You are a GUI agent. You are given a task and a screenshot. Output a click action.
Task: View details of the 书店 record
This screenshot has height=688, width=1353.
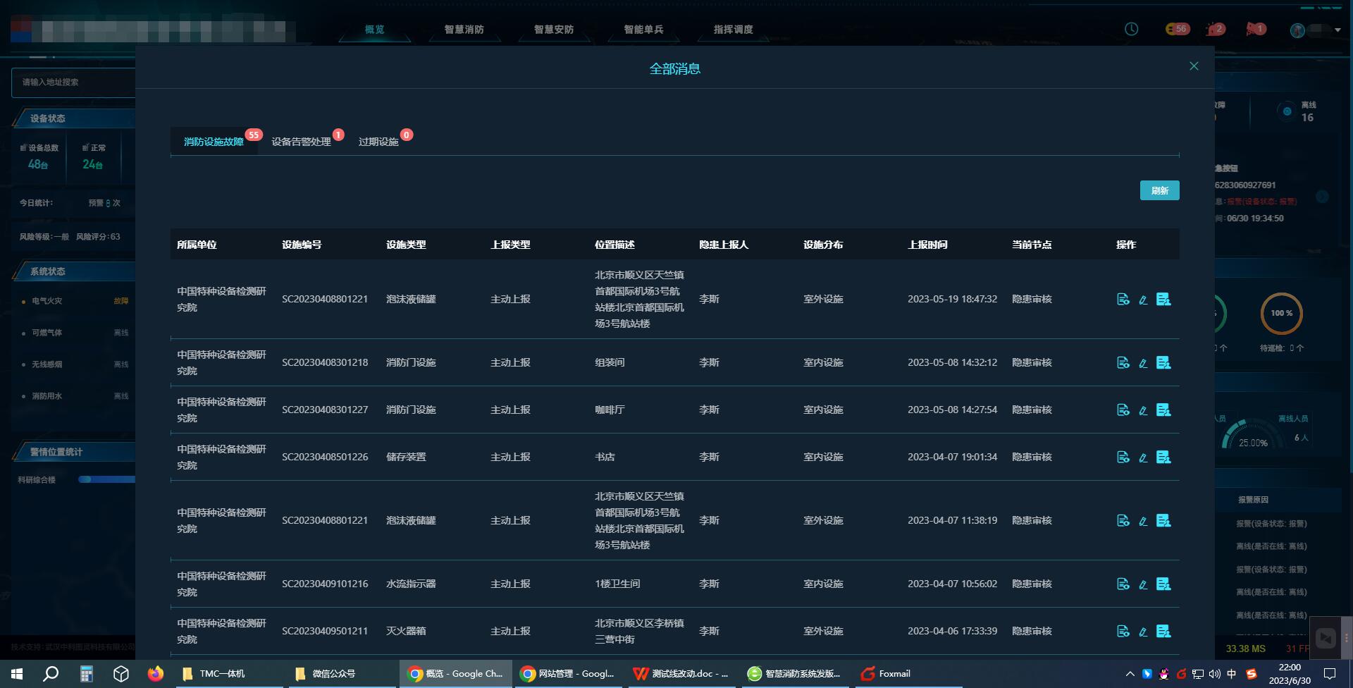[x=1123, y=457]
